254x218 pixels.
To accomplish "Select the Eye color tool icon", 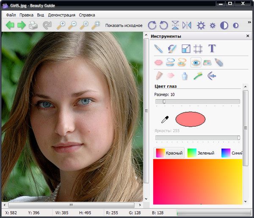I will [x=196, y=63].
